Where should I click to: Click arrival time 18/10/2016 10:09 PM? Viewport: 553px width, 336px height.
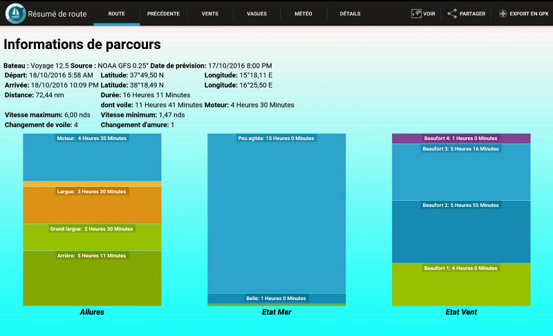pyautogui.click(x=64, y=85)
